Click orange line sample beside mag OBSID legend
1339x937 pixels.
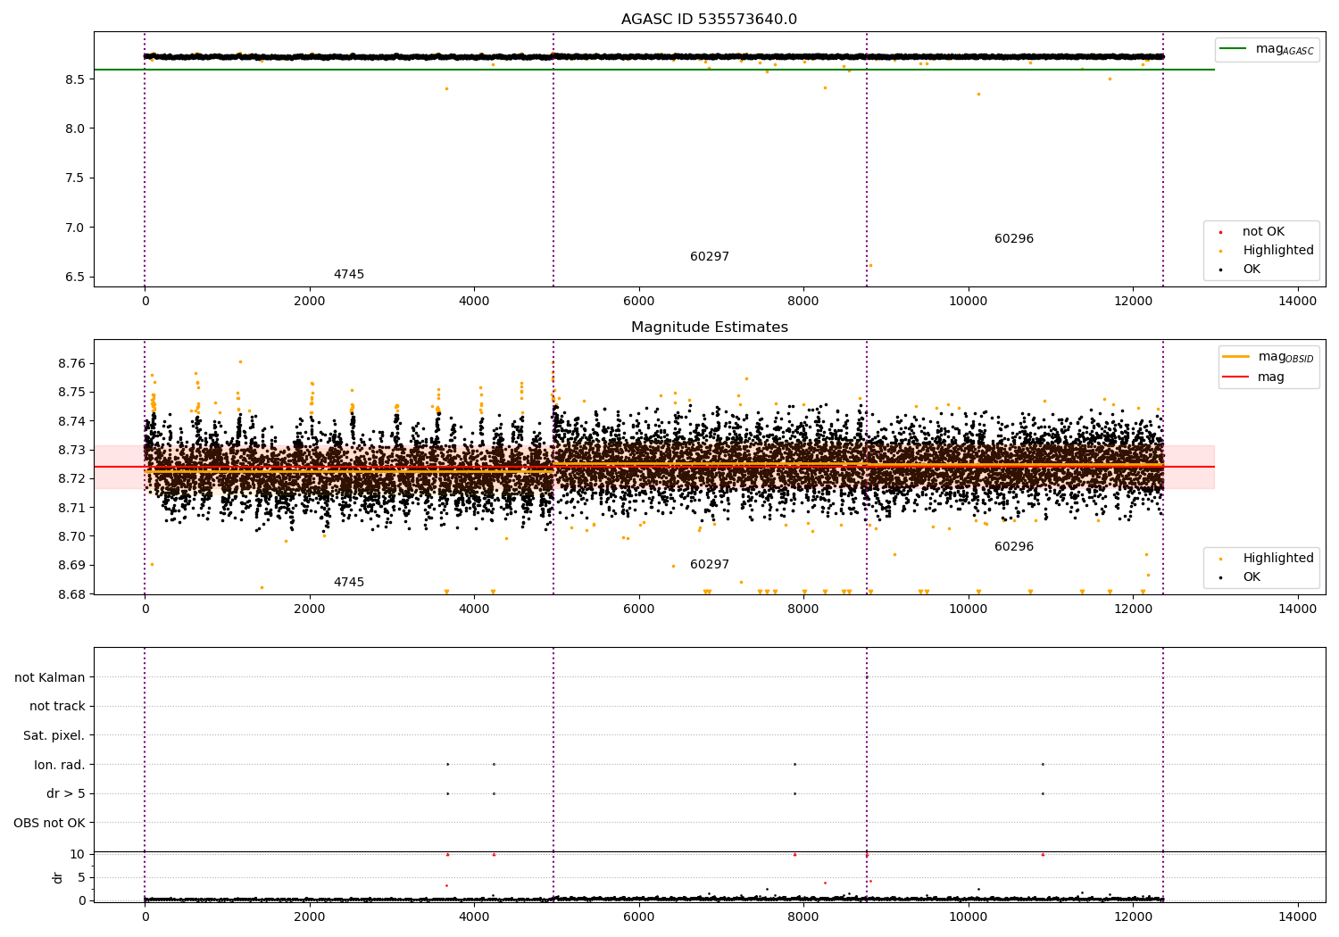[x=1236, y=357]
